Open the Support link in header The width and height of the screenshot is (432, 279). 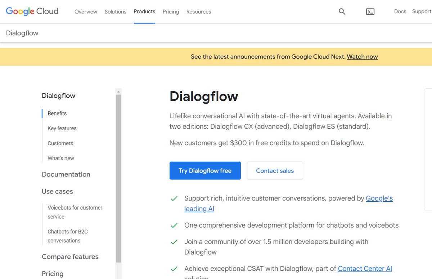[422, 12]
